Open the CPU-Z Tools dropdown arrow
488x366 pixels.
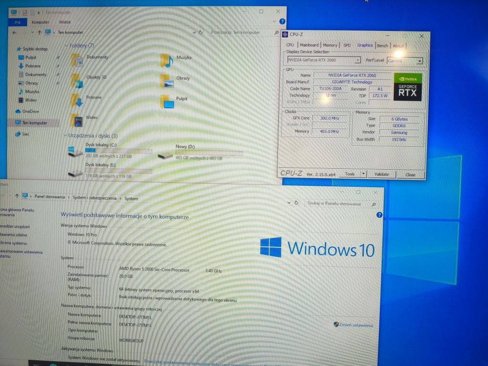coord(363,174)
